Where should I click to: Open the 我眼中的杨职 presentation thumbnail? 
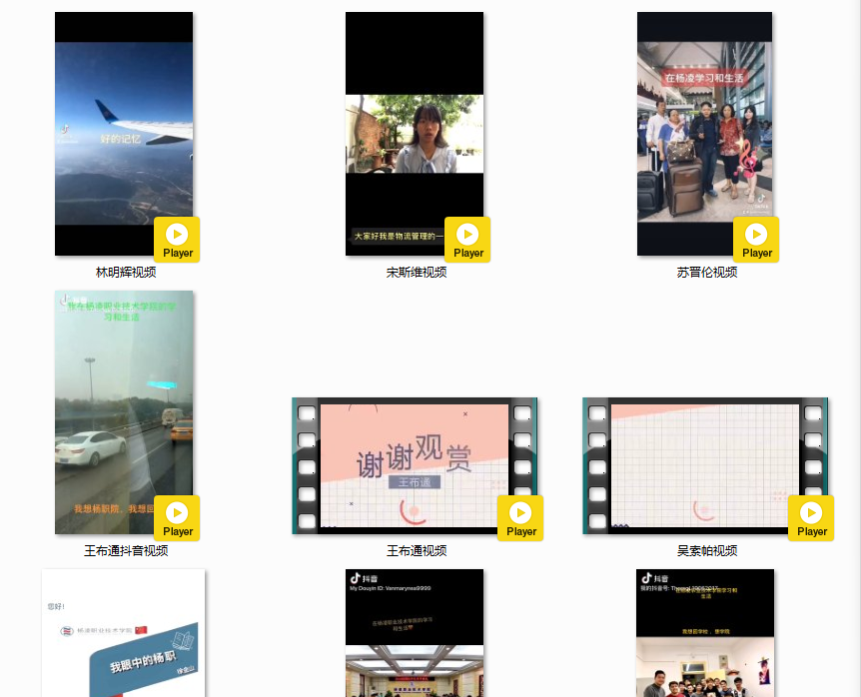(123, 635)
